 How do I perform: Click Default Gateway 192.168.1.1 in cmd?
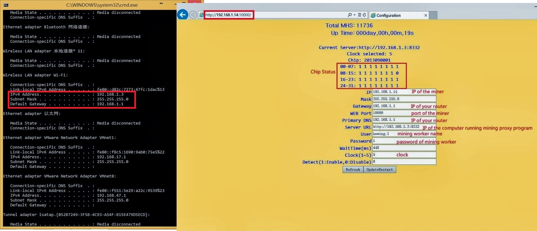tap(67, 104)
